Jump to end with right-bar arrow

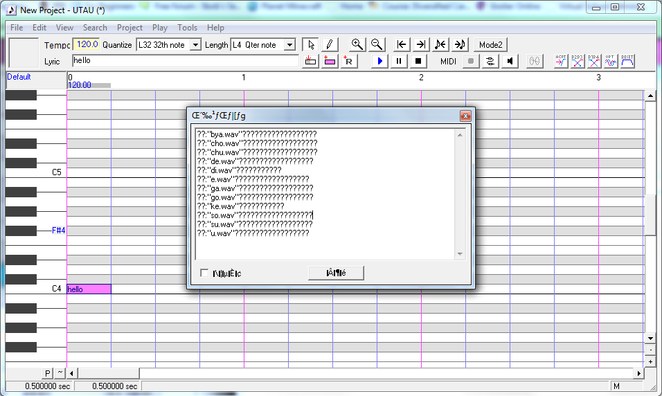pos(420,45)
